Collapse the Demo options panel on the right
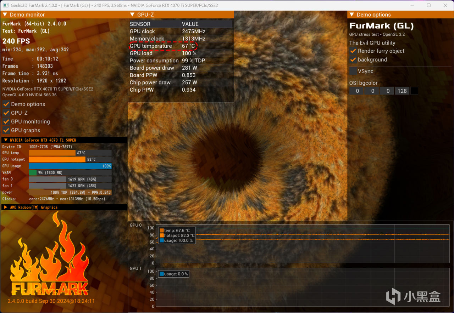Viewport: 454px width, 313px height. pyautogui.click(x=352, y=15)
